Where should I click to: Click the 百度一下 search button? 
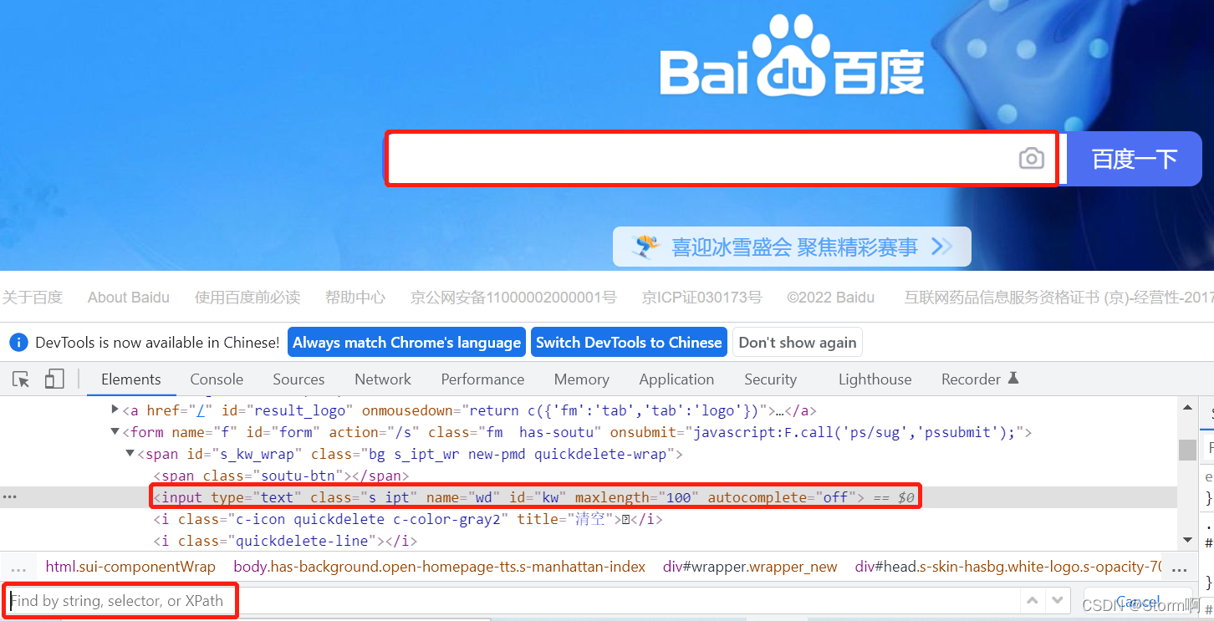pyautogui.click(x=1134, y=159)
